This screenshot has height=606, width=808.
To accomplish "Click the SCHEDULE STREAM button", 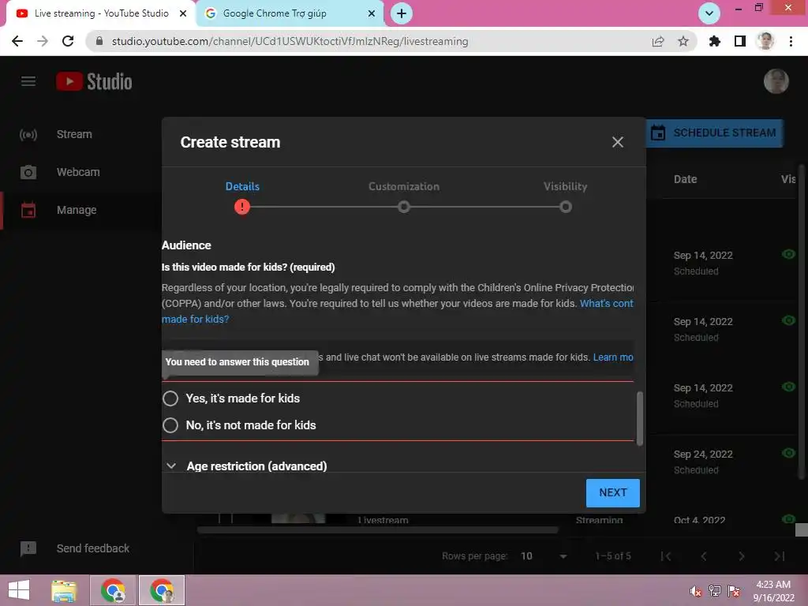I will [714, 133].
